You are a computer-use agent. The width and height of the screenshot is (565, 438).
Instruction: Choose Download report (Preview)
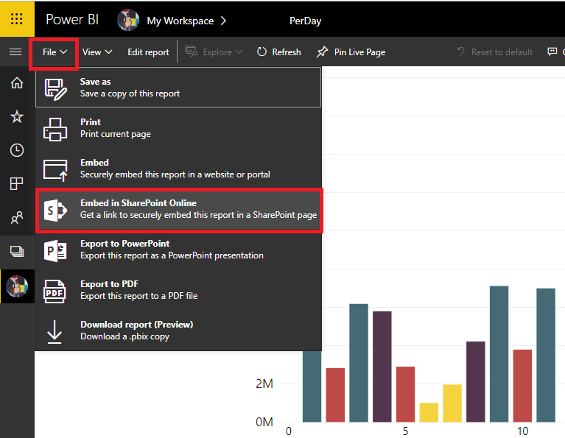pyautogui.click(x=178, y=331)
